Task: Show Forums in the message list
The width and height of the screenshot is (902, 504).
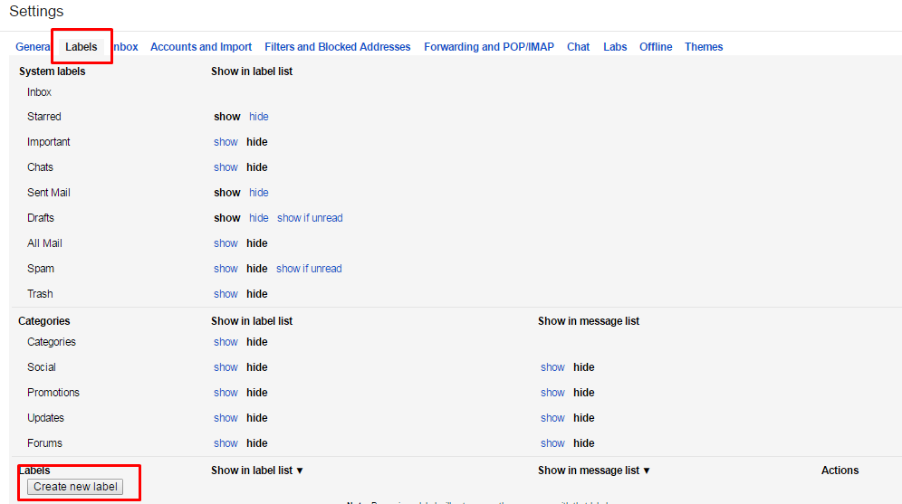Action: coord(552,443)
